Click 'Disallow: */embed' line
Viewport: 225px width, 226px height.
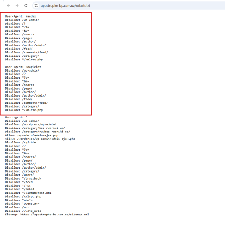[19, 189]
